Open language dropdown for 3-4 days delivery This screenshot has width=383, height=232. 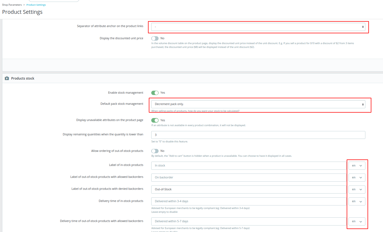pyautogui.click(x=357, y=201)
